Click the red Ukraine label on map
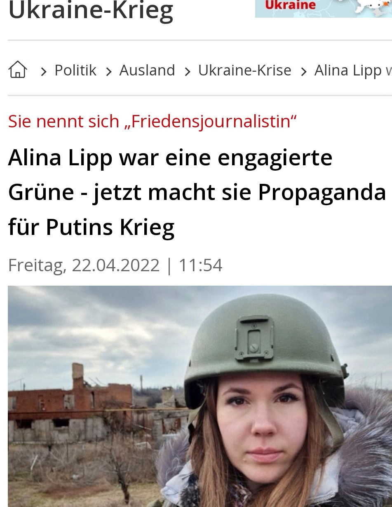 point(290,5)
